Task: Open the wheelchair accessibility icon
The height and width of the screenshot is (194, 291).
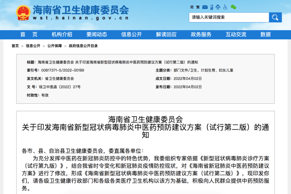Action: coord(225,7)
